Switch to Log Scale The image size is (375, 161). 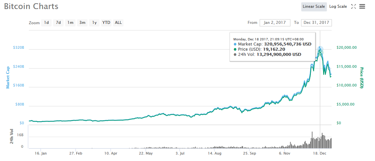[x=338, y=6]
